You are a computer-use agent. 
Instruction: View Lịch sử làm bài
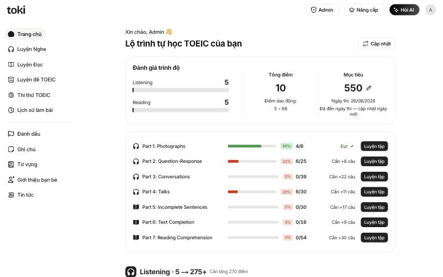31,110
